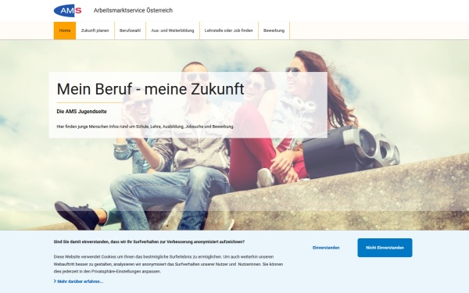This screenshot has width=469, height=293.
Task: Click the chevron before Mehr darüber erfahren
Action: point(55,281)
